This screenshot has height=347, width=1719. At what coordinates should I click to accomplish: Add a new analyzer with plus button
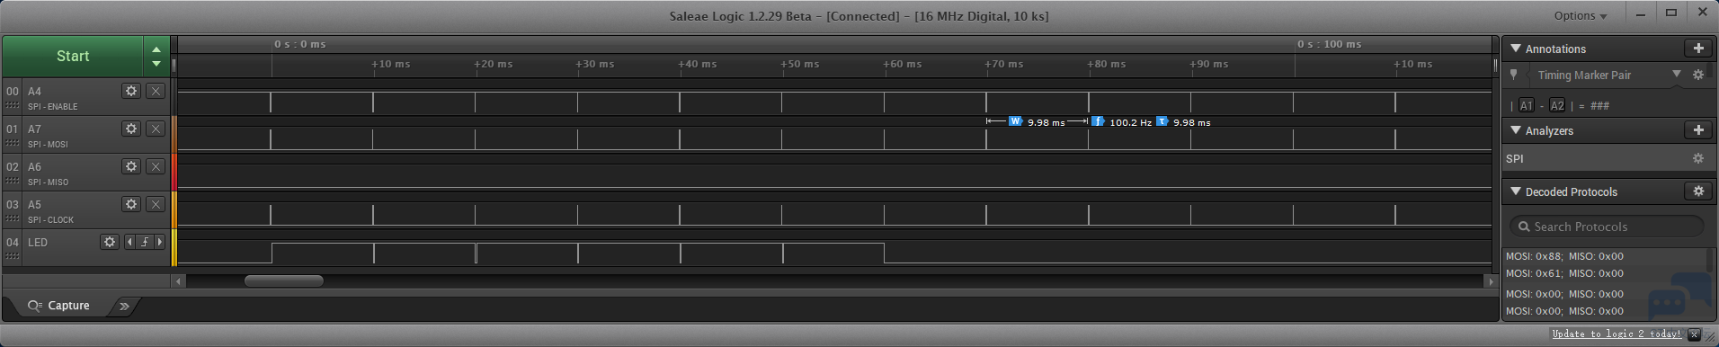[1698, 130]
